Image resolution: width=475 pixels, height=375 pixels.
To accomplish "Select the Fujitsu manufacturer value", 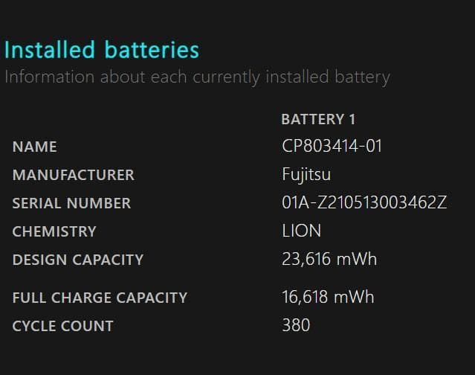I will pos(306,175).
